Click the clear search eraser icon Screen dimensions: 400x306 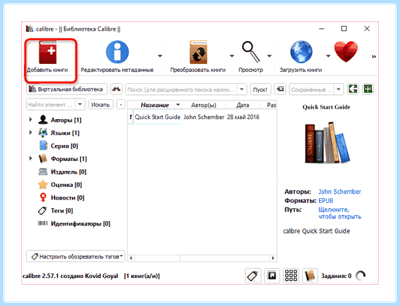(280, 89)
